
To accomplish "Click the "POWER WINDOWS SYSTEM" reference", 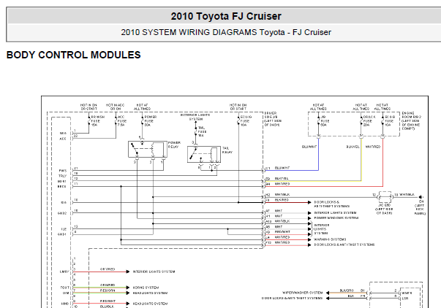I will [336, 218].
